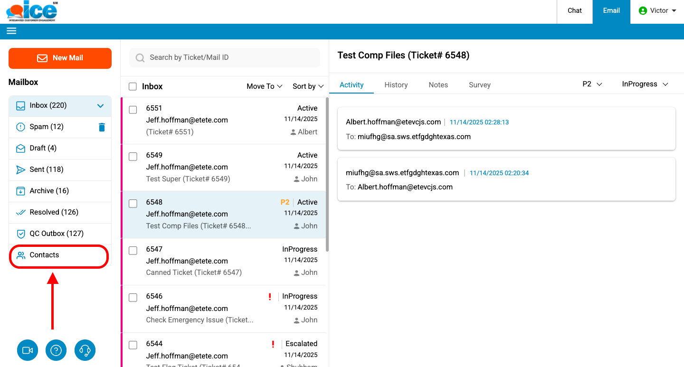
Task: Click the Search by Ticket/Mail ID field
Action: click(x=228, y=57)
